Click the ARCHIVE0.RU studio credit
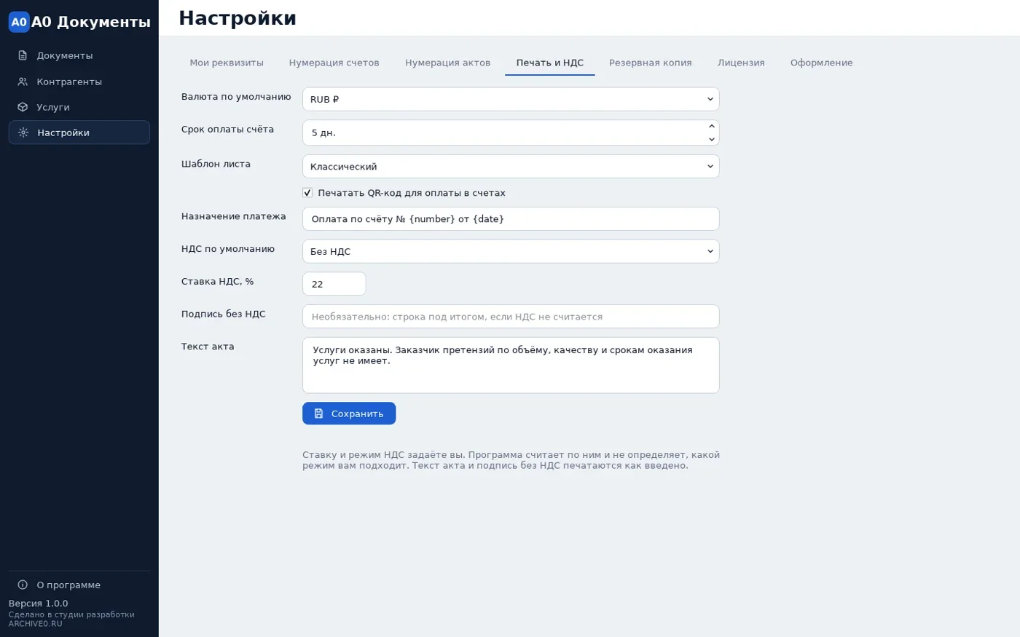The width and height of the screenshot is (1020, 637). [35, 624]
